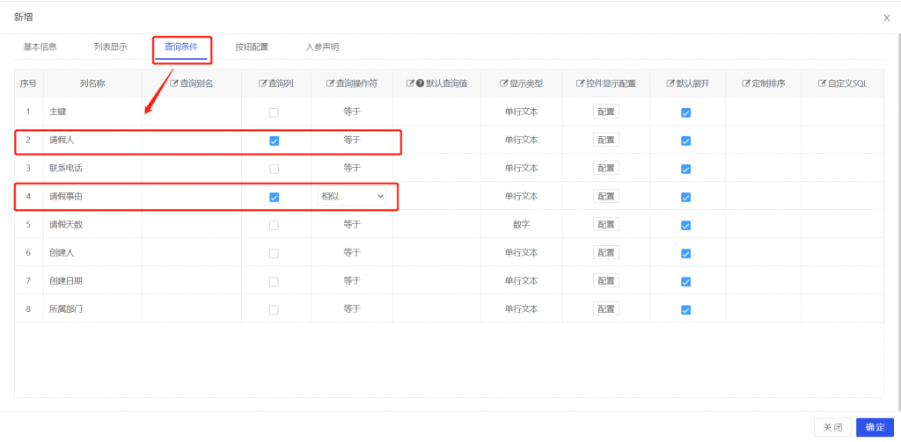This screenshot has height=442, width=901.
Task: Click 配置 button in 所属部门 row
Action: pyautogui.click(x=605, y=309)
